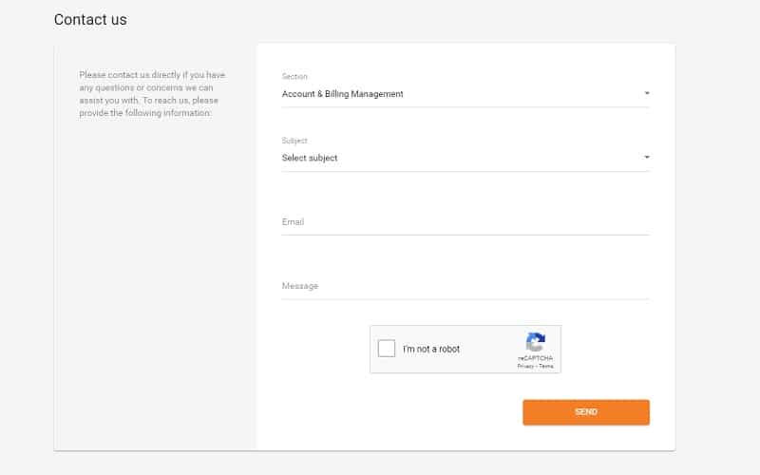Click the Contact us heading

click(90, 20)
